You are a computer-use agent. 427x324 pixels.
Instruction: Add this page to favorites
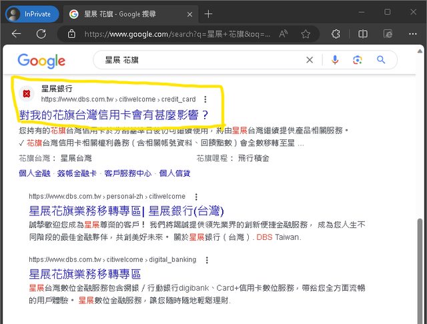point(306,34)
